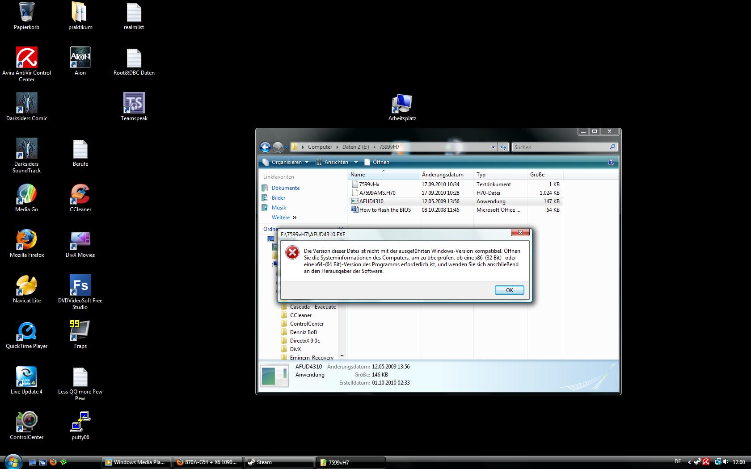751x469 pixels.
Task: Open Bilder favorite link
Action: pyautogui.click(x=278, y=198)
